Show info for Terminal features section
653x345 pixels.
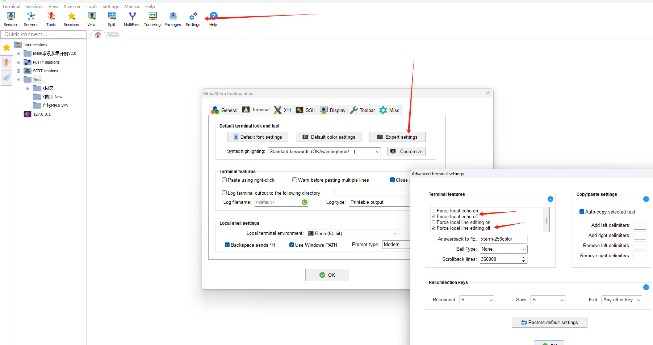click(551, 199)
